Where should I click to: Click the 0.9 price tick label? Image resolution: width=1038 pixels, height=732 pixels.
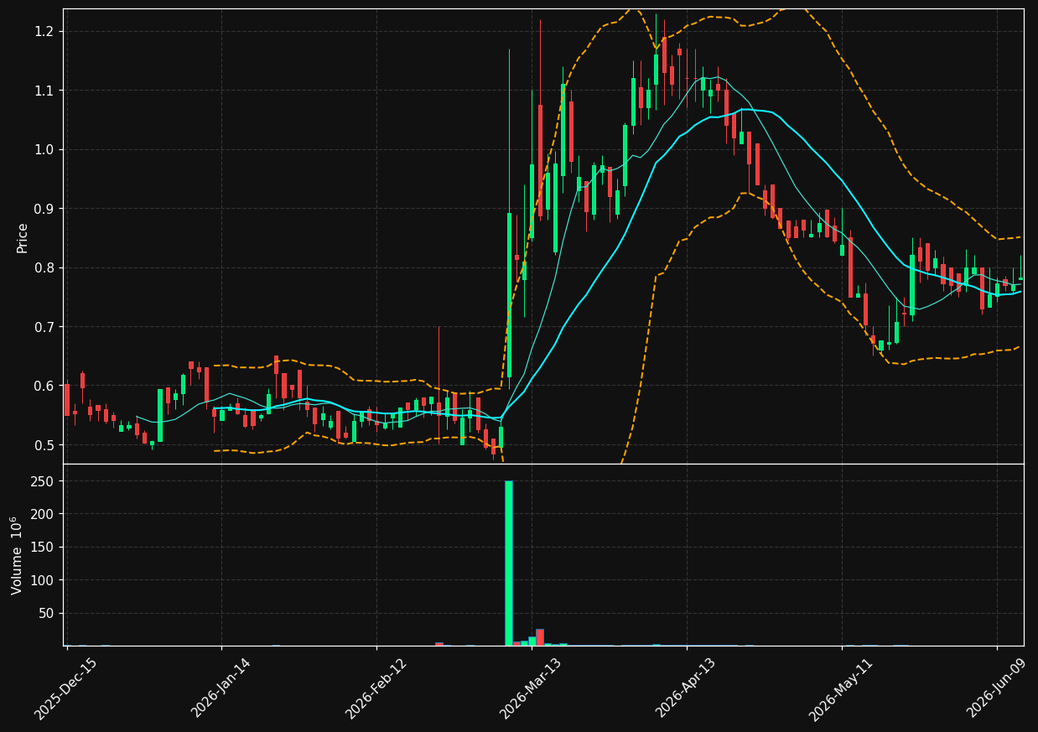click(x=46, y=209)
